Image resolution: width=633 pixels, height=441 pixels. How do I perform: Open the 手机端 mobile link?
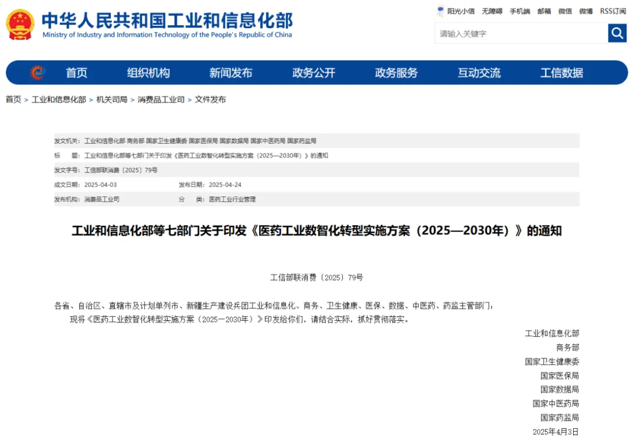520,11
